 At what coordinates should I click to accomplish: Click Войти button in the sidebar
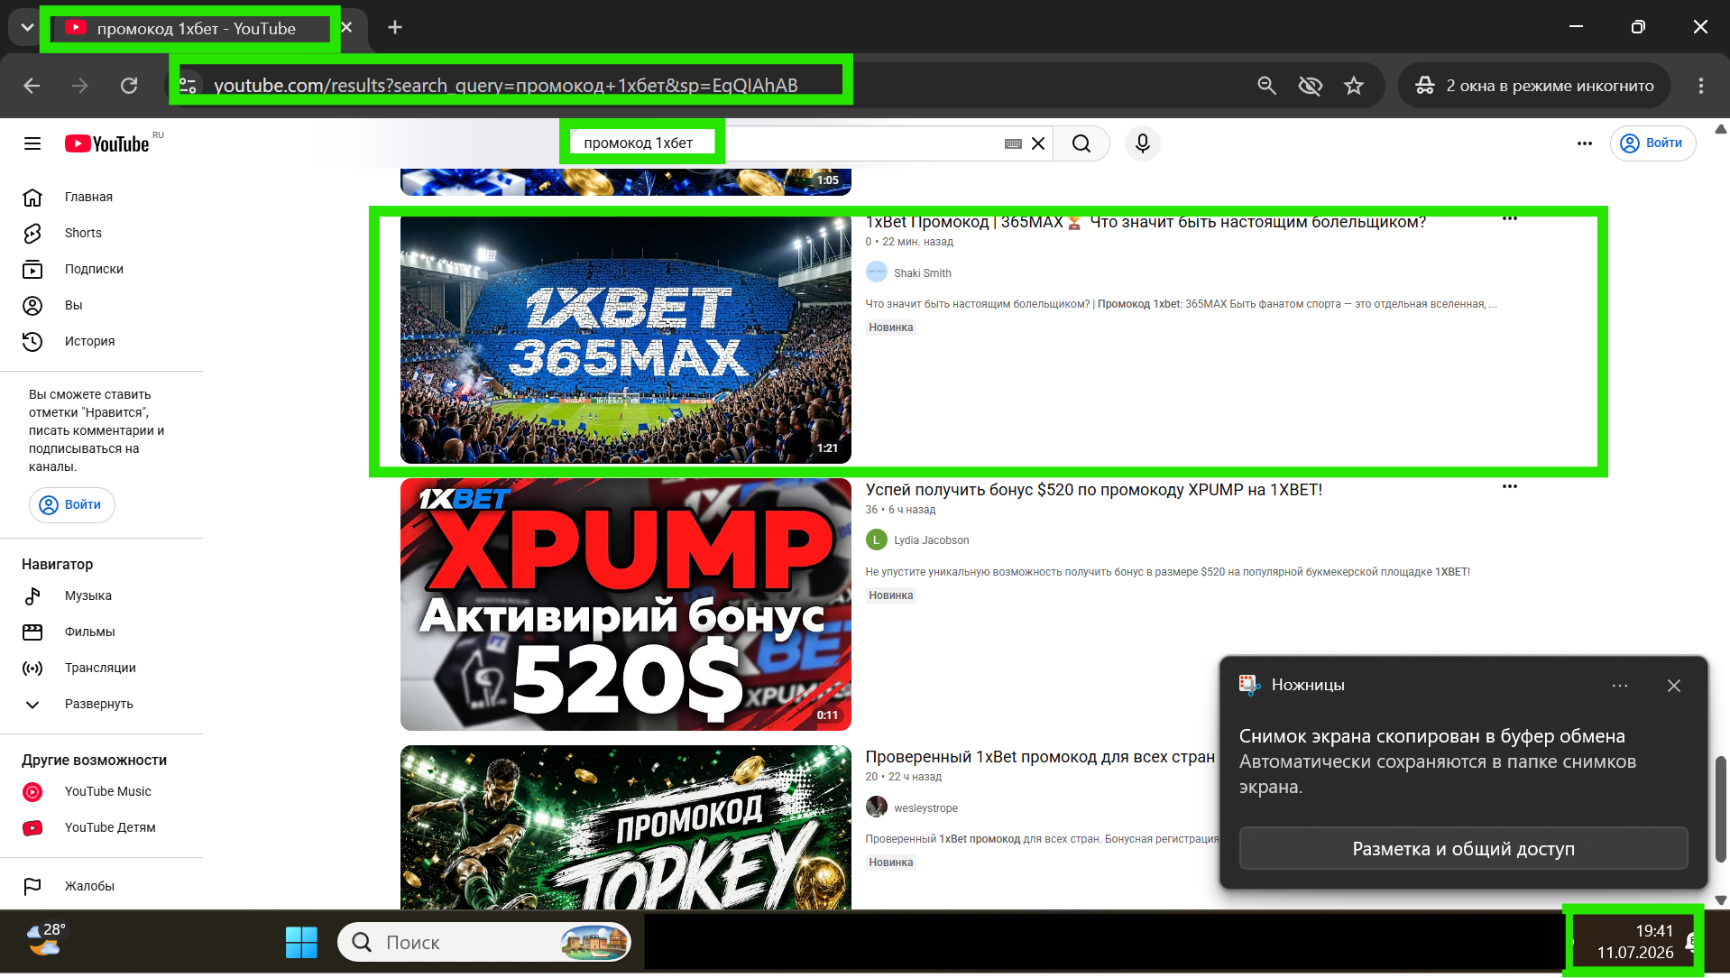72,504
